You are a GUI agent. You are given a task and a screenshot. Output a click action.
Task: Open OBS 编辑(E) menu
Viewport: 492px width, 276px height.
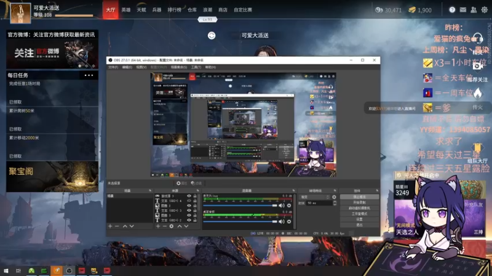point(127,67)
